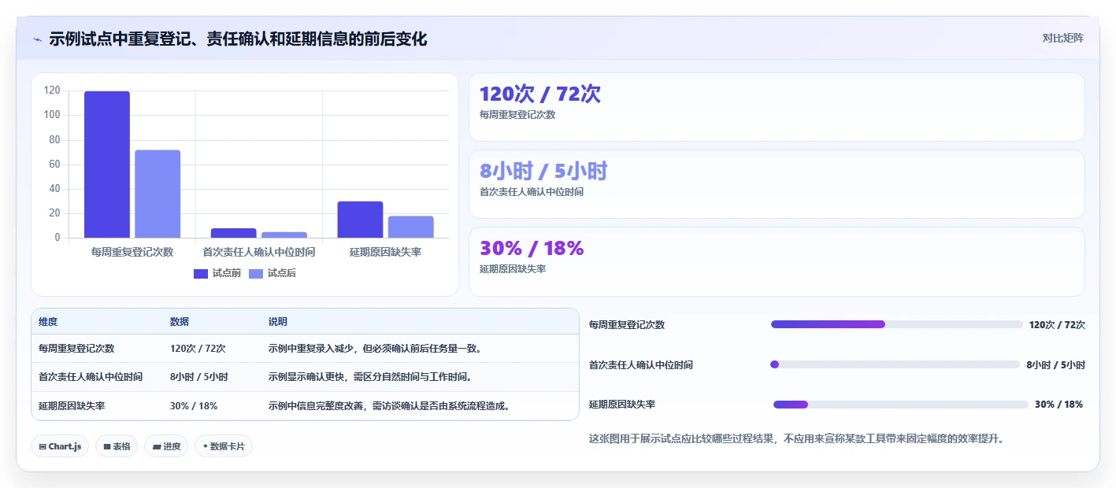Click the footnote 这张图用于展示试点应比较哪些过程结果
This screenshot has height=488, width=1116.
(x=796, y=439)
